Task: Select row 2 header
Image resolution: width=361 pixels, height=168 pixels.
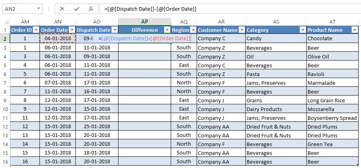Action: [x=5, y=39]
